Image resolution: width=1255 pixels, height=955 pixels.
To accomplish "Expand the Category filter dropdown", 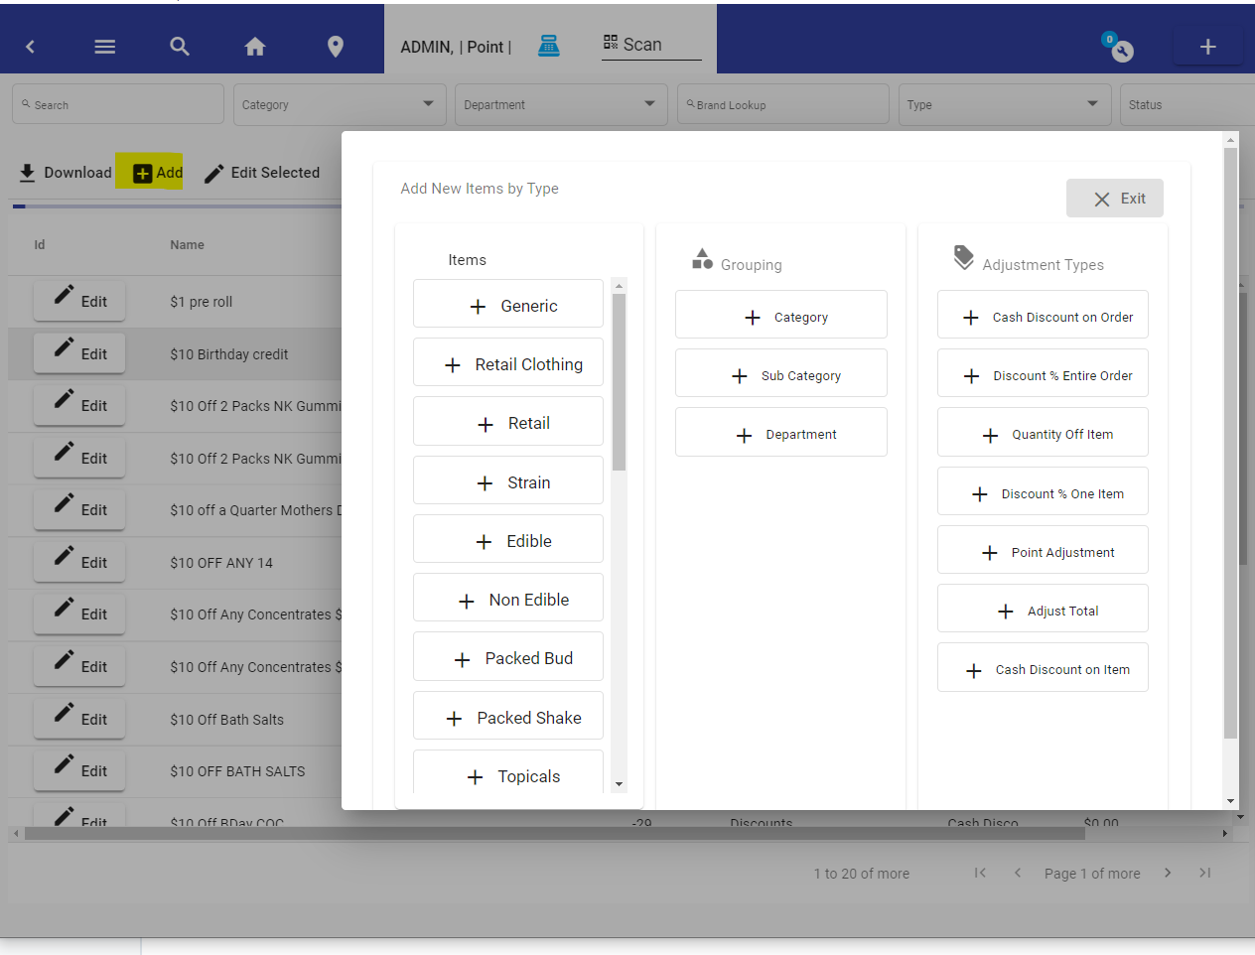I will [x=340, y=104].
